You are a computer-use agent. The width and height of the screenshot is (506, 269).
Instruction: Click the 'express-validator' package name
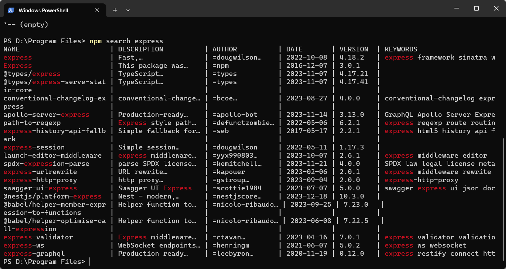click(38, 237)
